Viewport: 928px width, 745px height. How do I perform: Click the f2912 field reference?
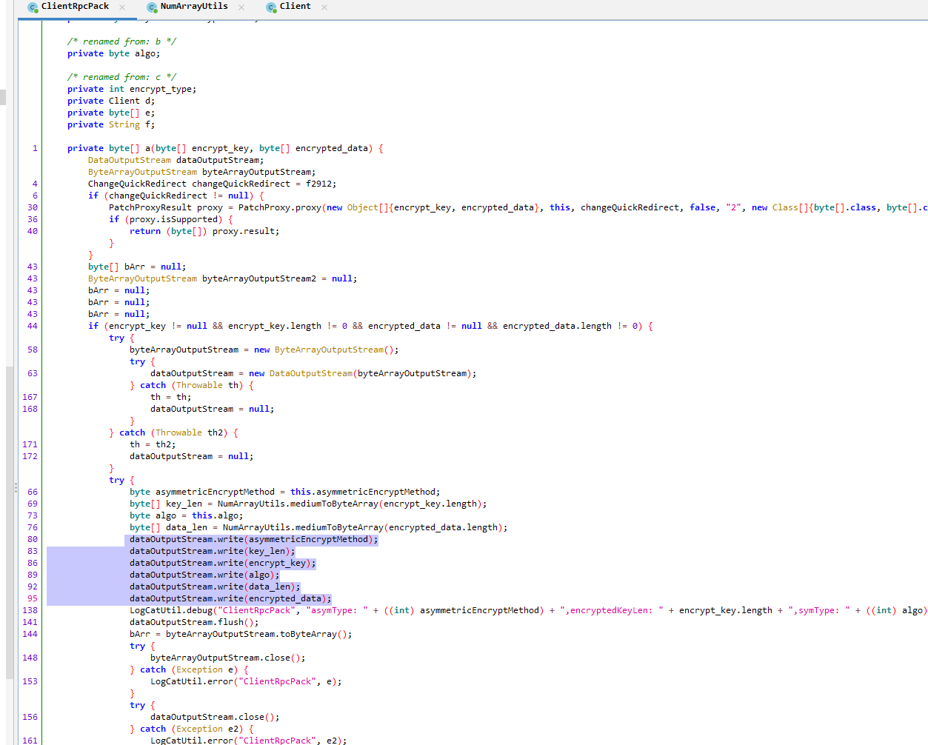pos(320,184)
